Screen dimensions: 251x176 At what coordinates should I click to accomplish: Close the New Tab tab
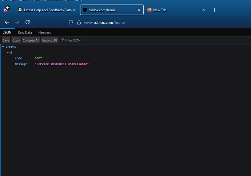pyautogui.click(x=204, y=10)
